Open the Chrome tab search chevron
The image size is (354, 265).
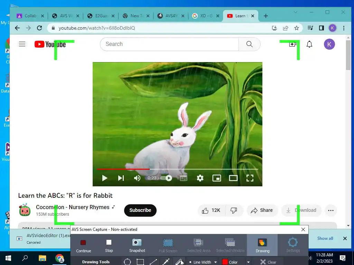point(295,12)
